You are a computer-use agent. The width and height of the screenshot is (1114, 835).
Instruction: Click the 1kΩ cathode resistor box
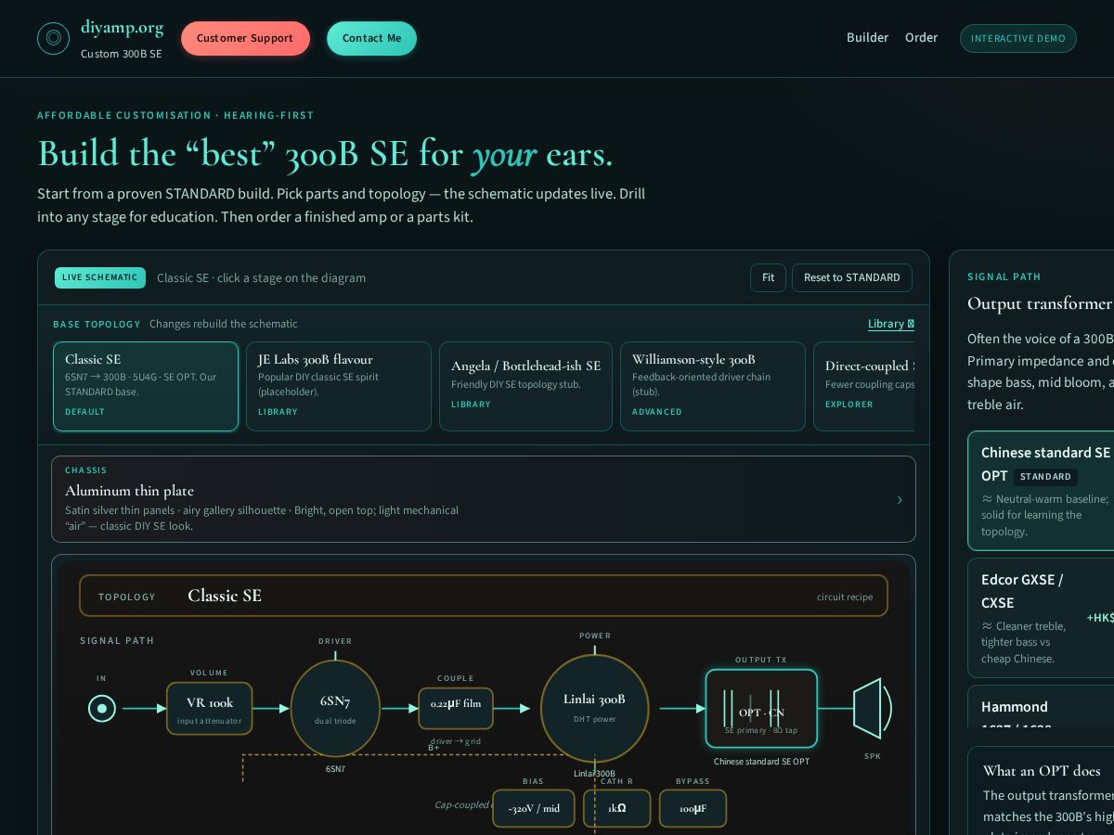[x=616, y=808]
